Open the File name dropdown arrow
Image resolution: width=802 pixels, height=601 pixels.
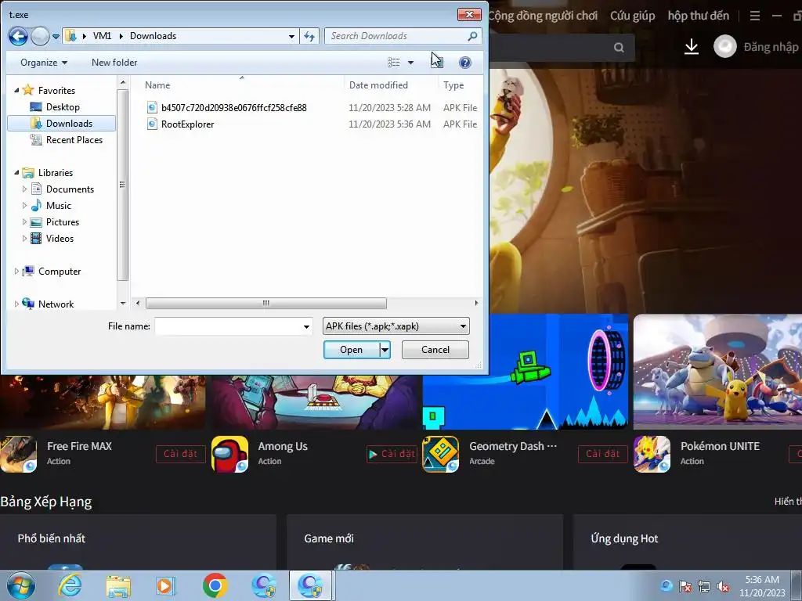coord(306,326)
